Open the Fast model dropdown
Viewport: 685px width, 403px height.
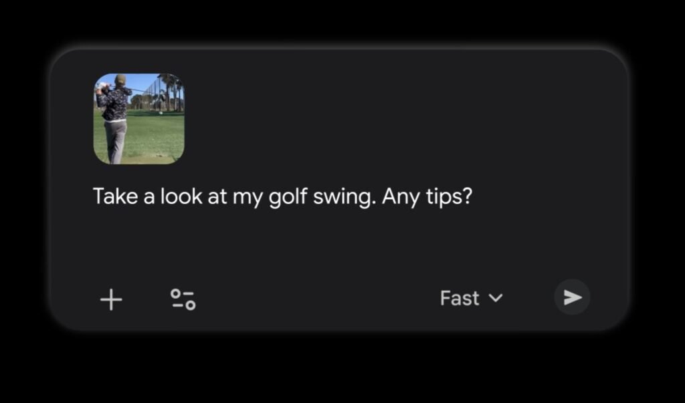(x=470, y=298)
